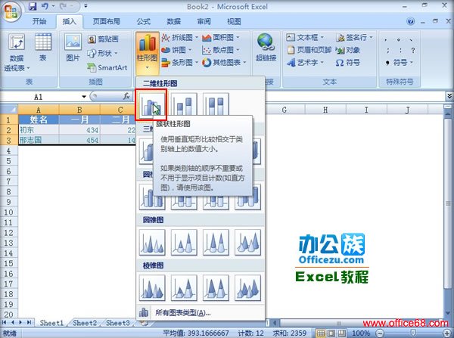Click cell B2 containing 434
The width and height of the screenshot is (454, 338).
click(x=79, y=130)
